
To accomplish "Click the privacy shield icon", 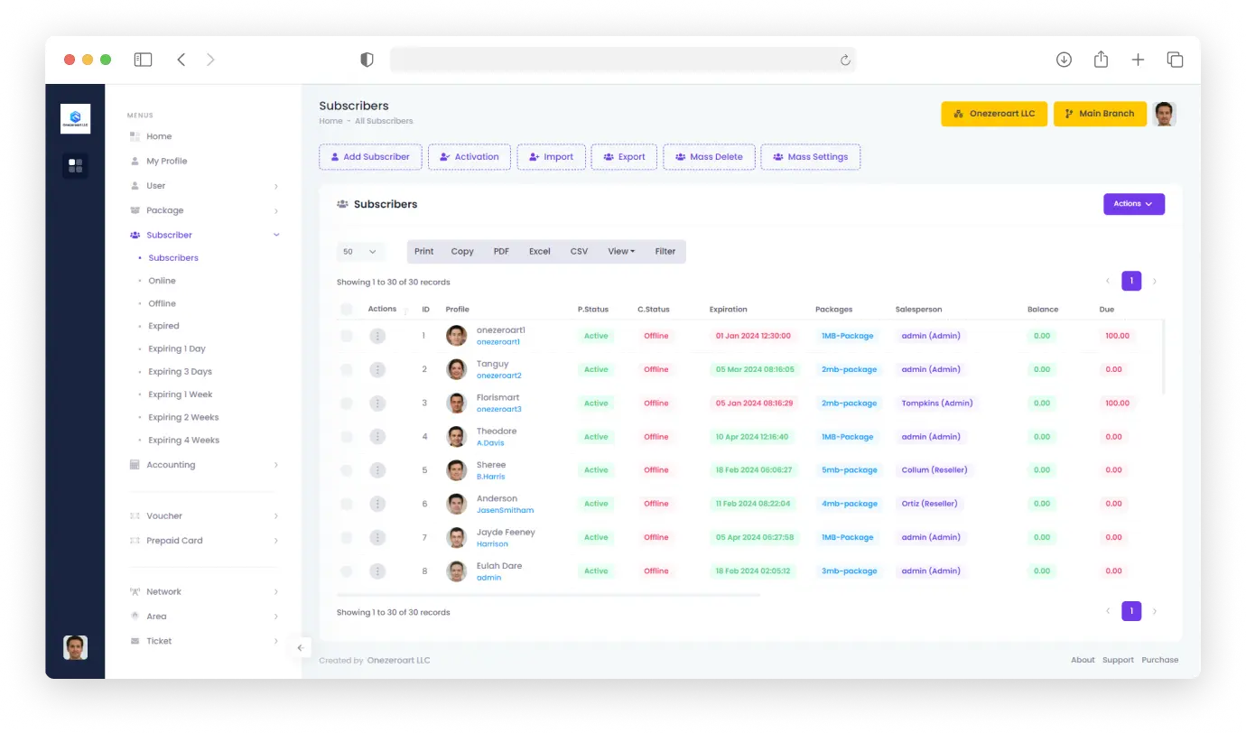I will coord(367,60).
